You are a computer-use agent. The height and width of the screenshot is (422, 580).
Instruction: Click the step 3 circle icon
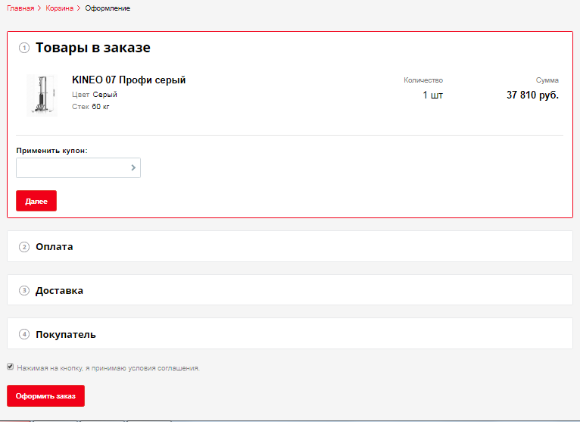click(x=24, y=291)
